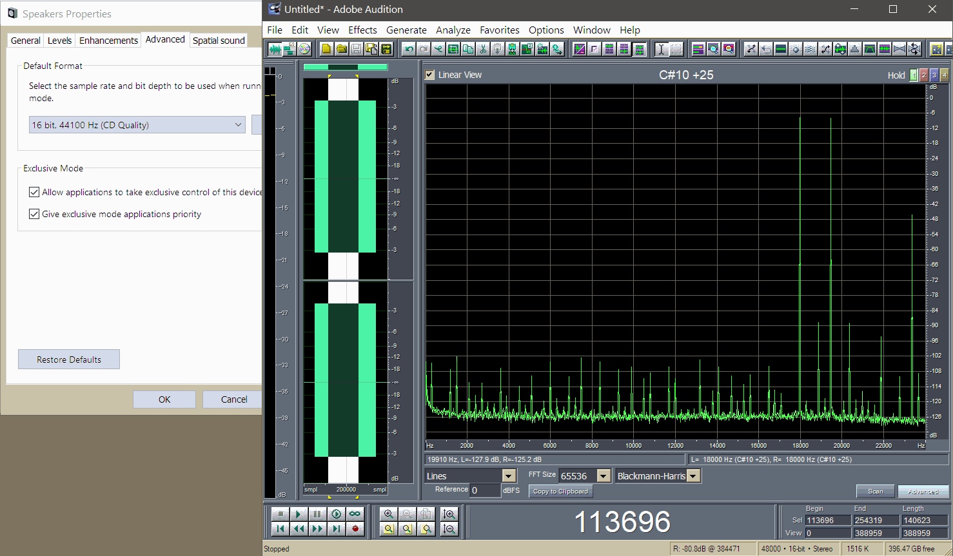The image size is (953, 556).
Task: Click the Sel Length field 140623
Action: tap(925, 520)
